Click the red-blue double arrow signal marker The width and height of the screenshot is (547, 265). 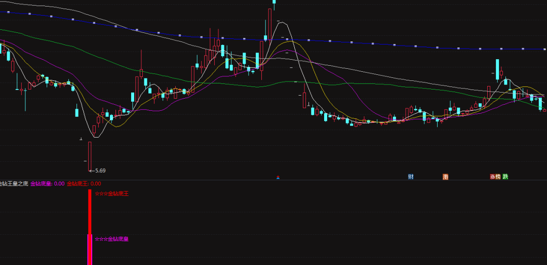[x=278, y=177]
